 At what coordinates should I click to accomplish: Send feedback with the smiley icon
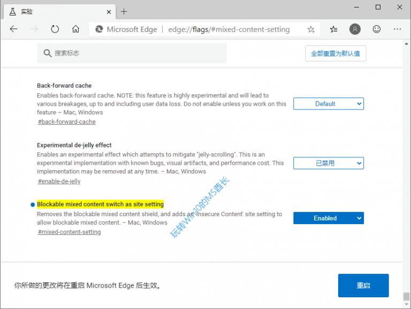point(376,29)
